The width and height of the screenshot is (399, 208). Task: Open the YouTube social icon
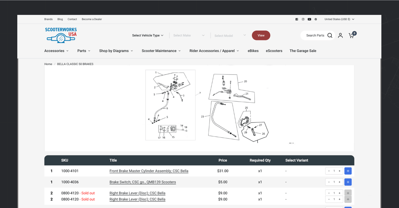click(309, 19)
